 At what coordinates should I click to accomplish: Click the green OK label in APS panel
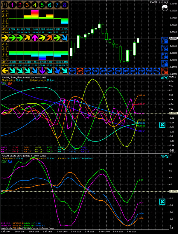[4, 84]
